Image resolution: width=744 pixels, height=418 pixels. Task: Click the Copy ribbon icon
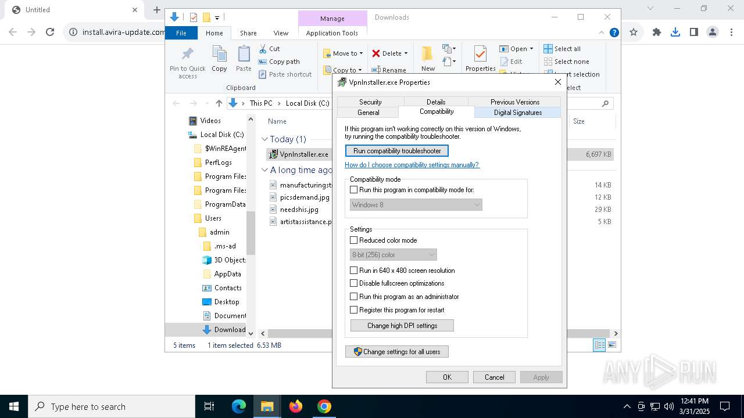click(x=219, y=54)
